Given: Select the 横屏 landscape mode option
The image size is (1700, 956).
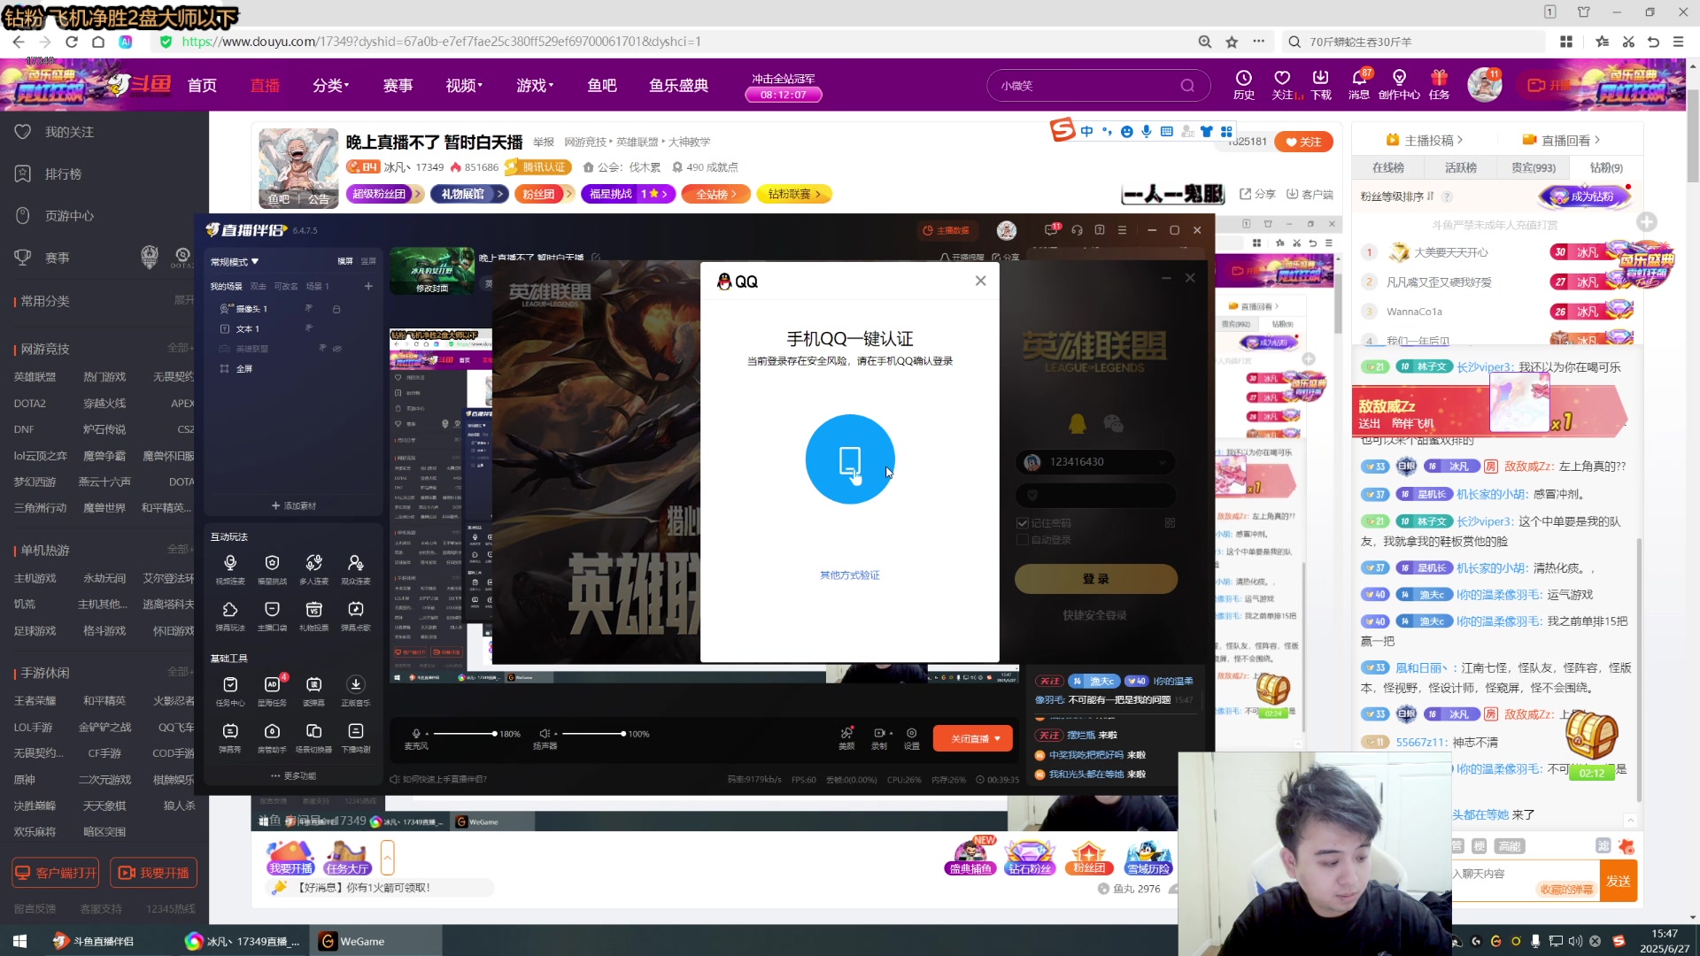Looking at the screenshot, I should [x=345, y=261].
